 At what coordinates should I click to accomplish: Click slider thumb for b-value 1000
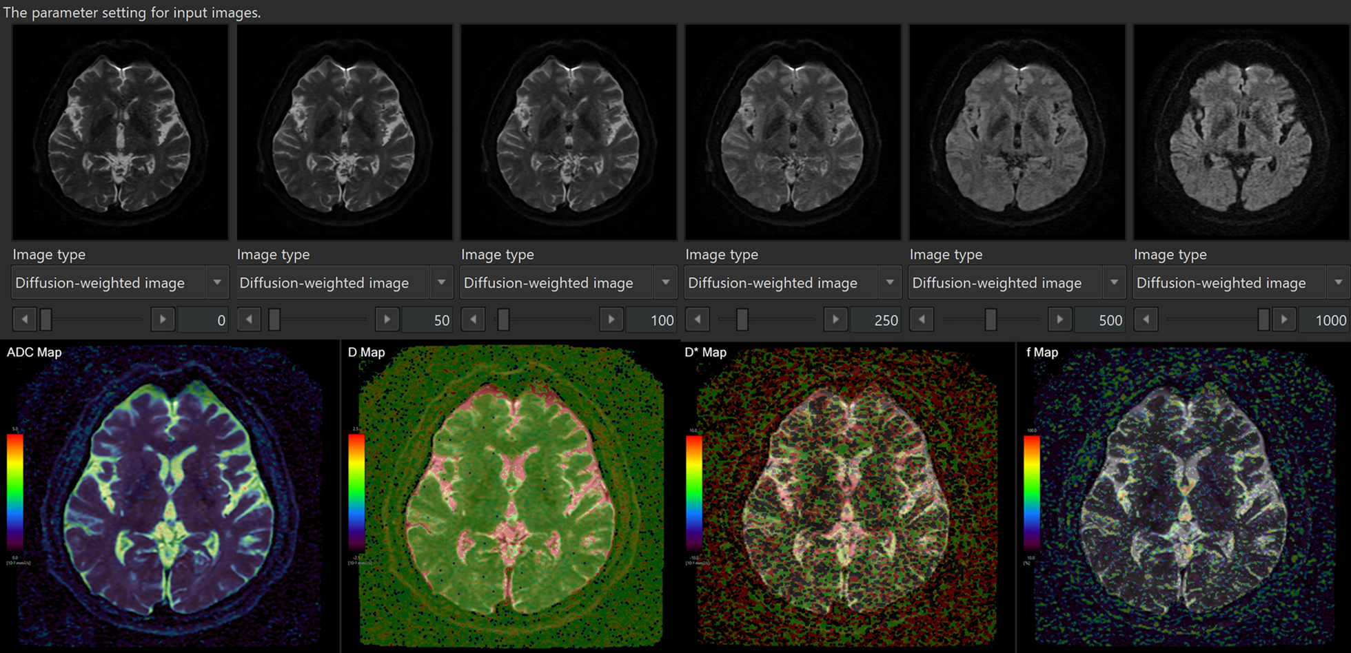(1263, 320)
